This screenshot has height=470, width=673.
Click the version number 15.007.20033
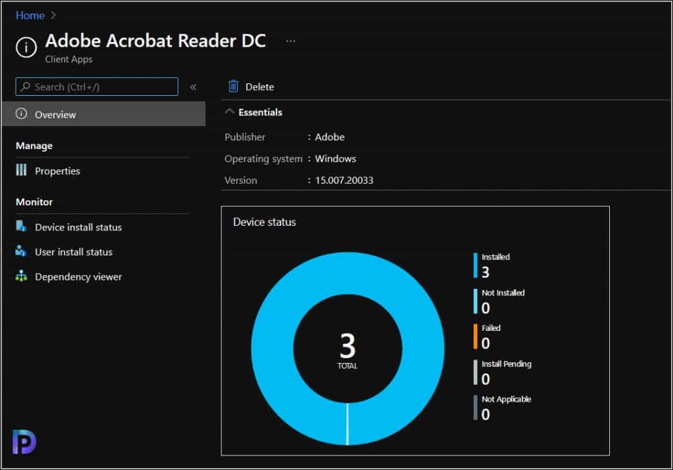tap(344, 180)
